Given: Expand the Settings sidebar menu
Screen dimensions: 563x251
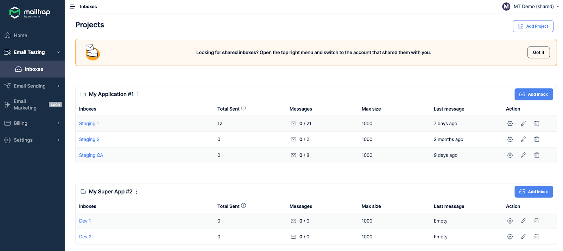Looking at the screenshot, I should 32,140.
